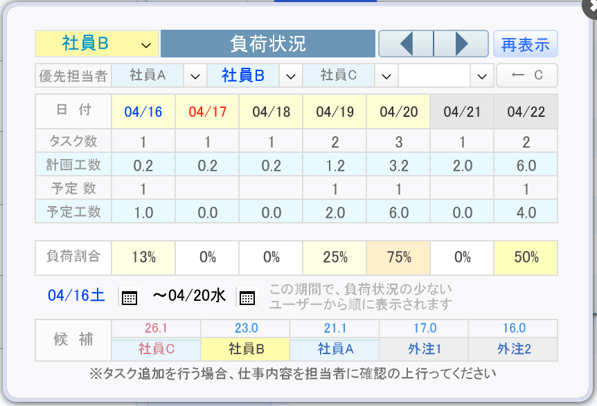Open the 社員B employee selector dropdown
The width and height of the screenshot is (597, 406).
(x=97, y=44)
